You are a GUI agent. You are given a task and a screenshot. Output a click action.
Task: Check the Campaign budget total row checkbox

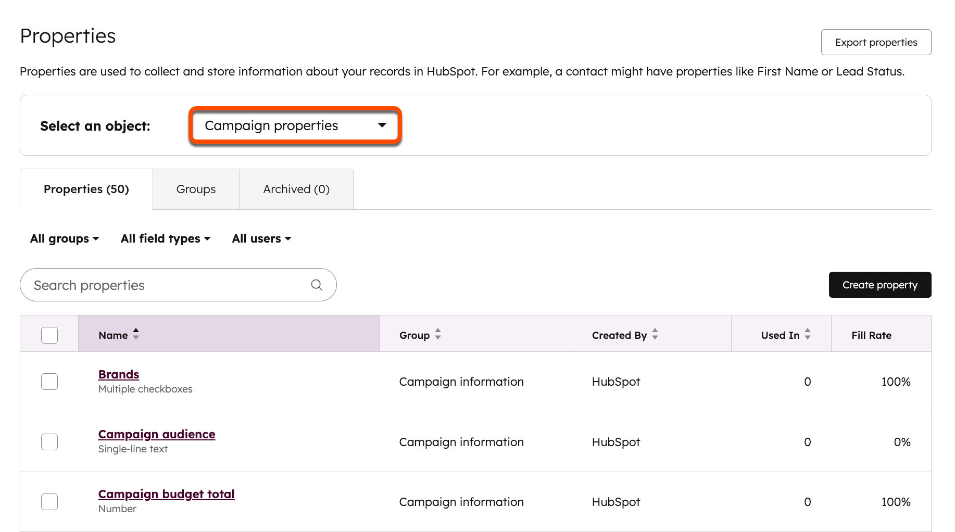click(49, 501)
